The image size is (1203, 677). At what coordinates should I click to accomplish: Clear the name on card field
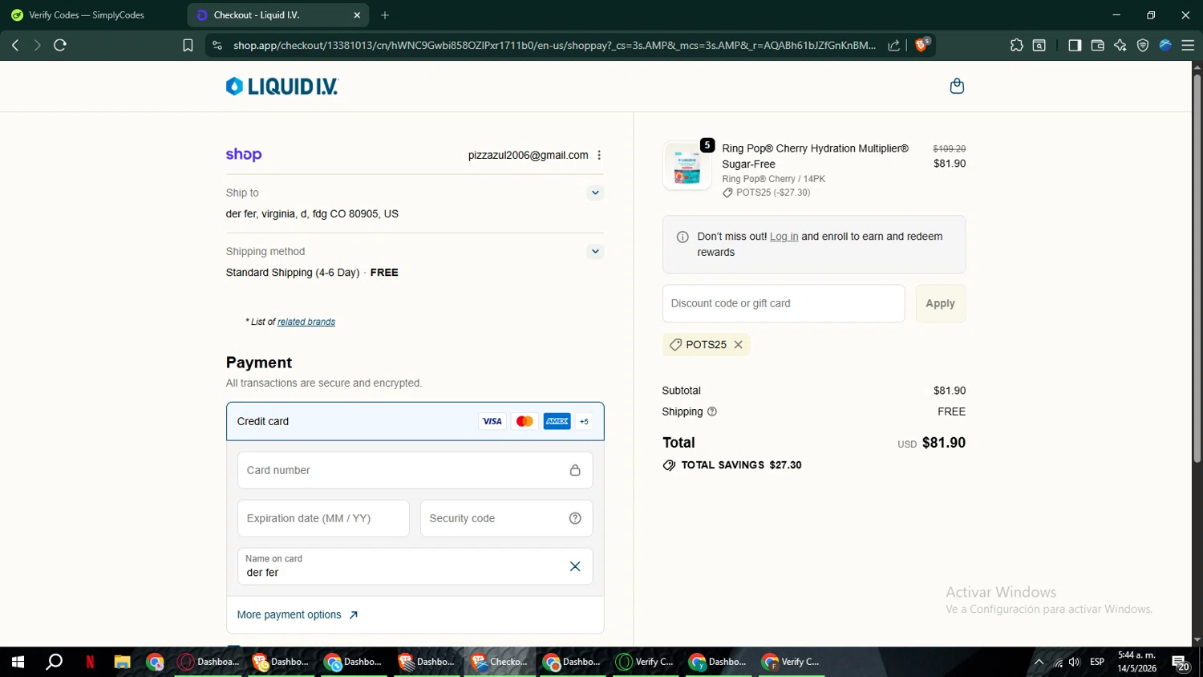coord(575,566)
